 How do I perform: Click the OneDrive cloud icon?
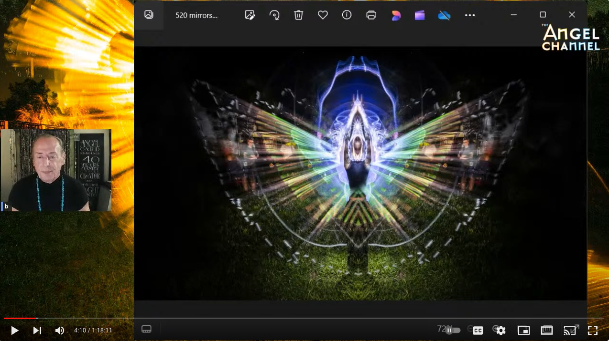(x=444, y=15)
